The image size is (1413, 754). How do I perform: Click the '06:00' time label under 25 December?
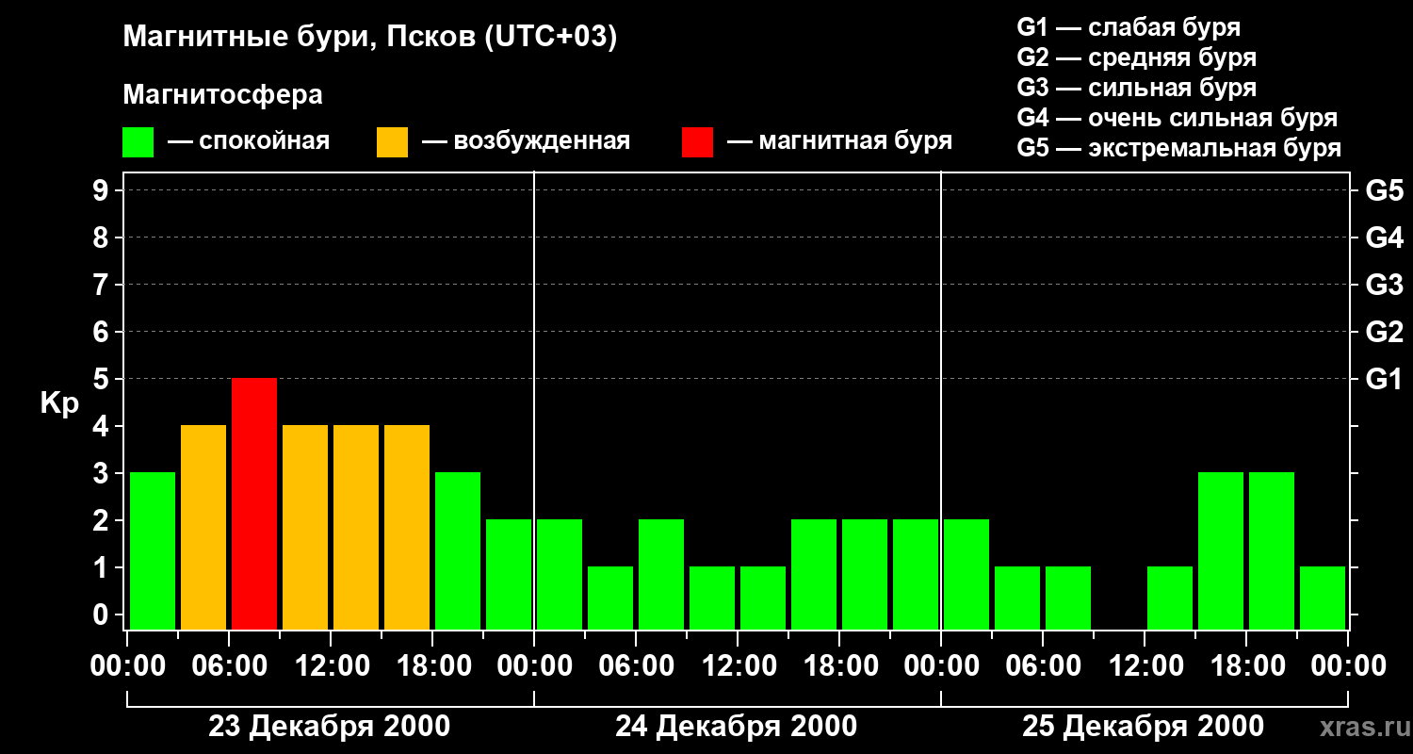point(1043,666)
